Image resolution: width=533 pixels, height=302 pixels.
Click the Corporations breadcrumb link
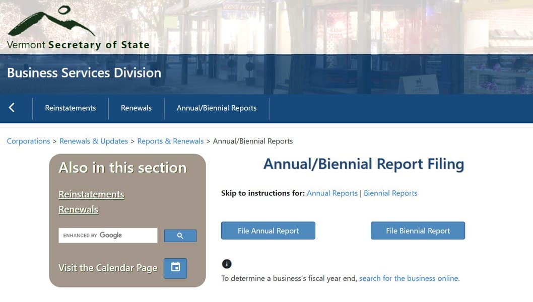(28, 141)
